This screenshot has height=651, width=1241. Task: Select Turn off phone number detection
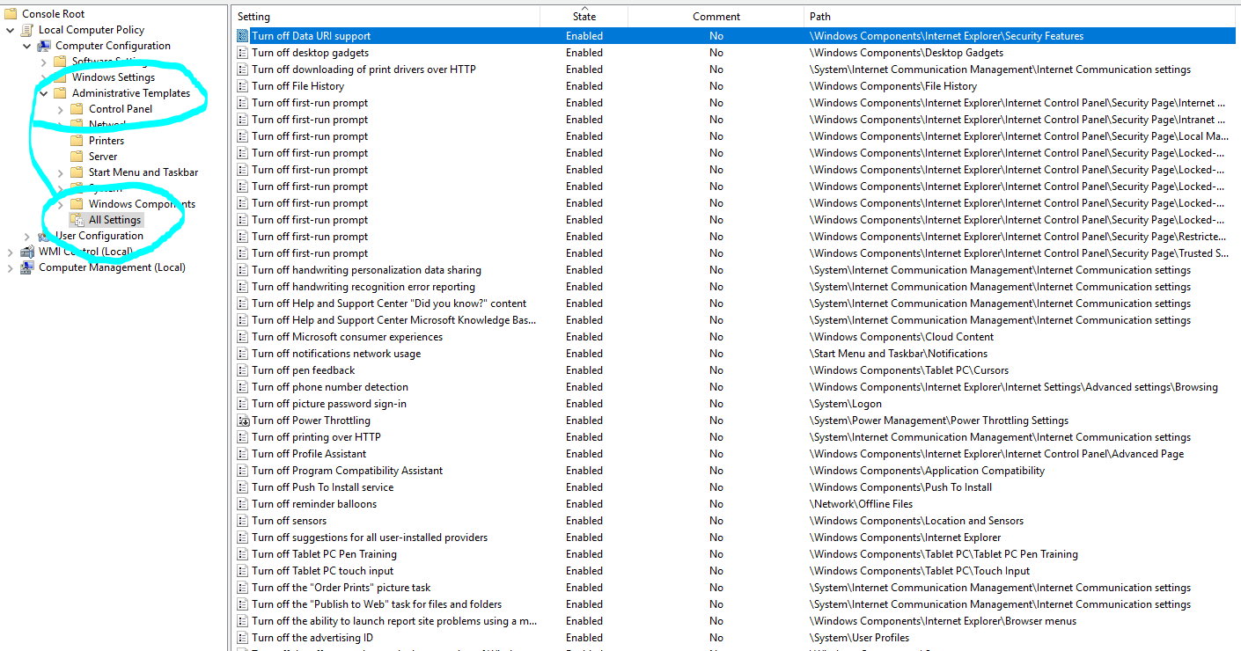330,387
